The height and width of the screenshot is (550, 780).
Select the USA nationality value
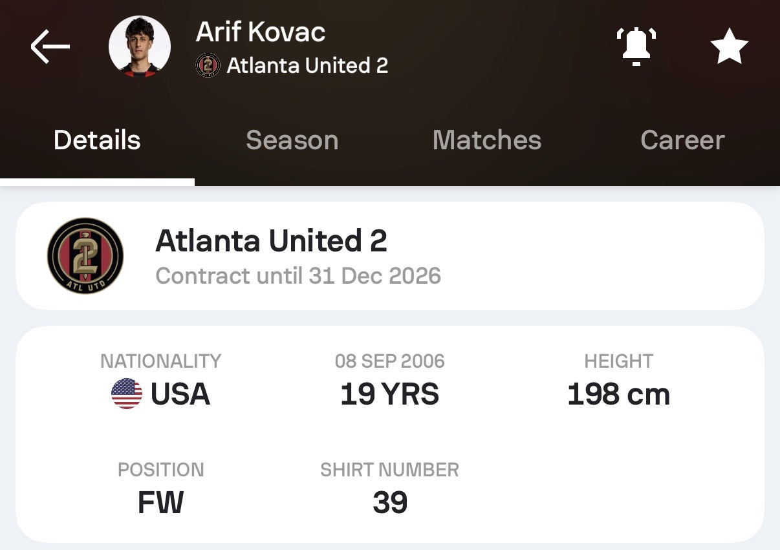[180, 394]
